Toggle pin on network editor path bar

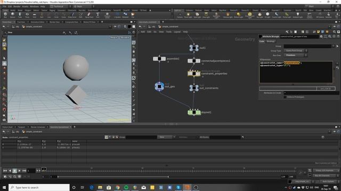click(x=335, y=27)
